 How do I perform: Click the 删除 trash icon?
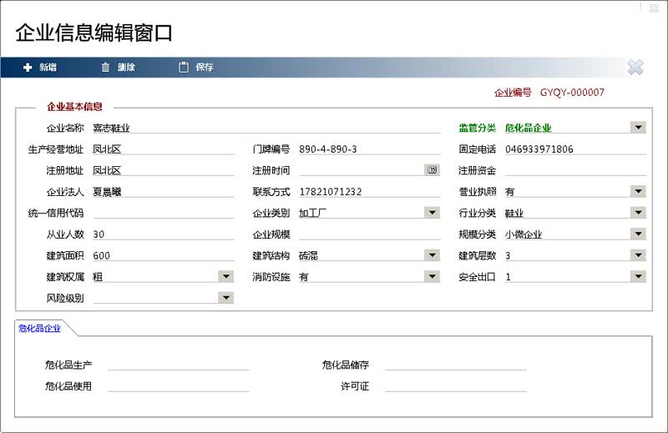tap(105, 67)
